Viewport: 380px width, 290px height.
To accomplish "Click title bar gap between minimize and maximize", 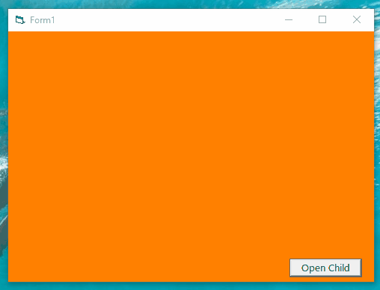I will 305,20.
